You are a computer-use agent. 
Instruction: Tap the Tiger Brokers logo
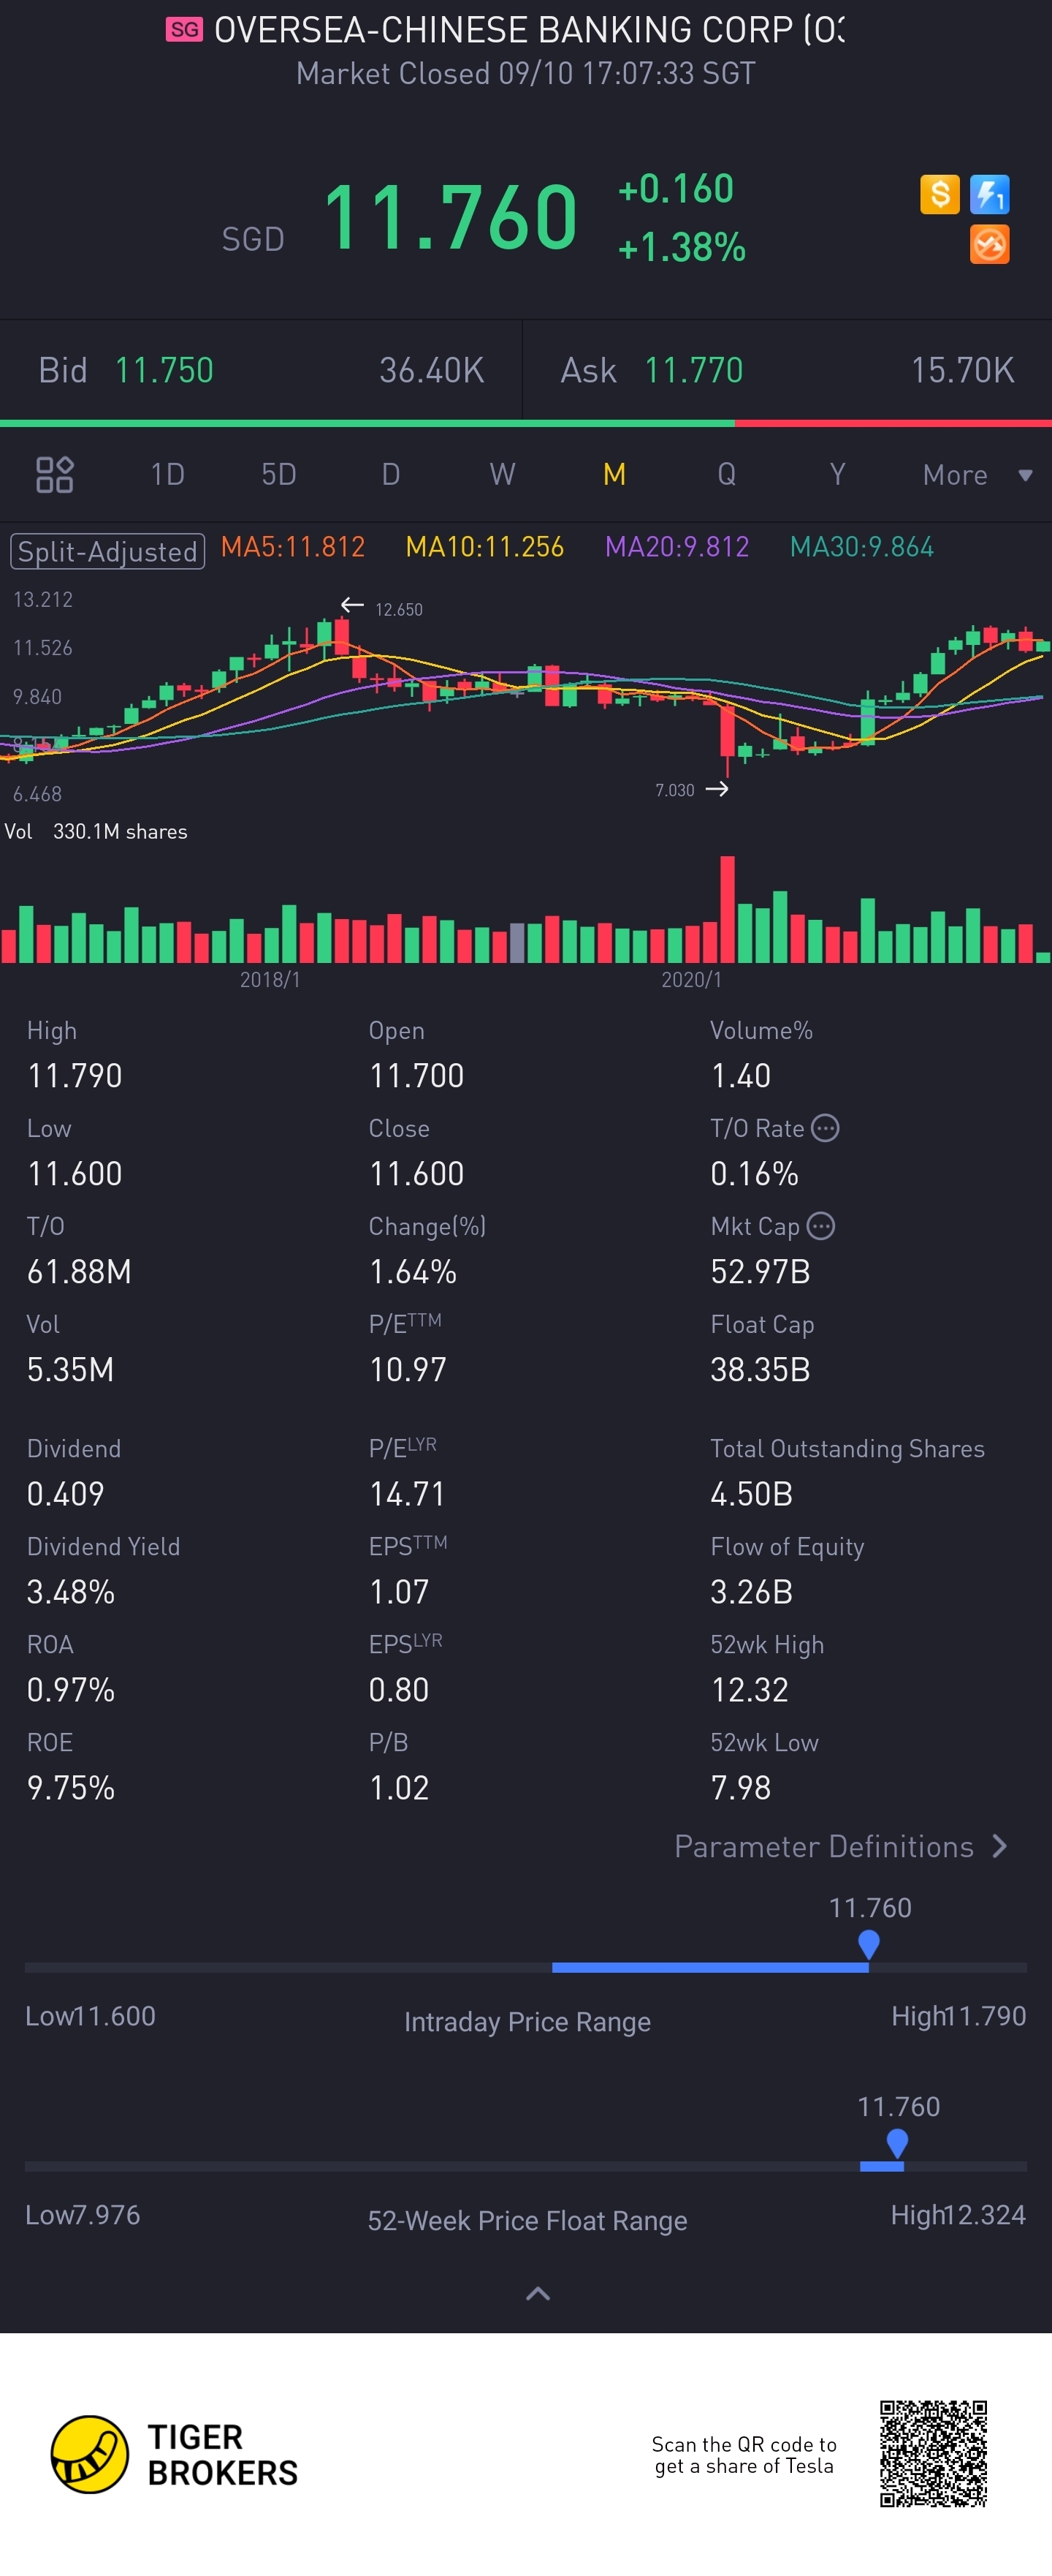(x=175, y=2454)
